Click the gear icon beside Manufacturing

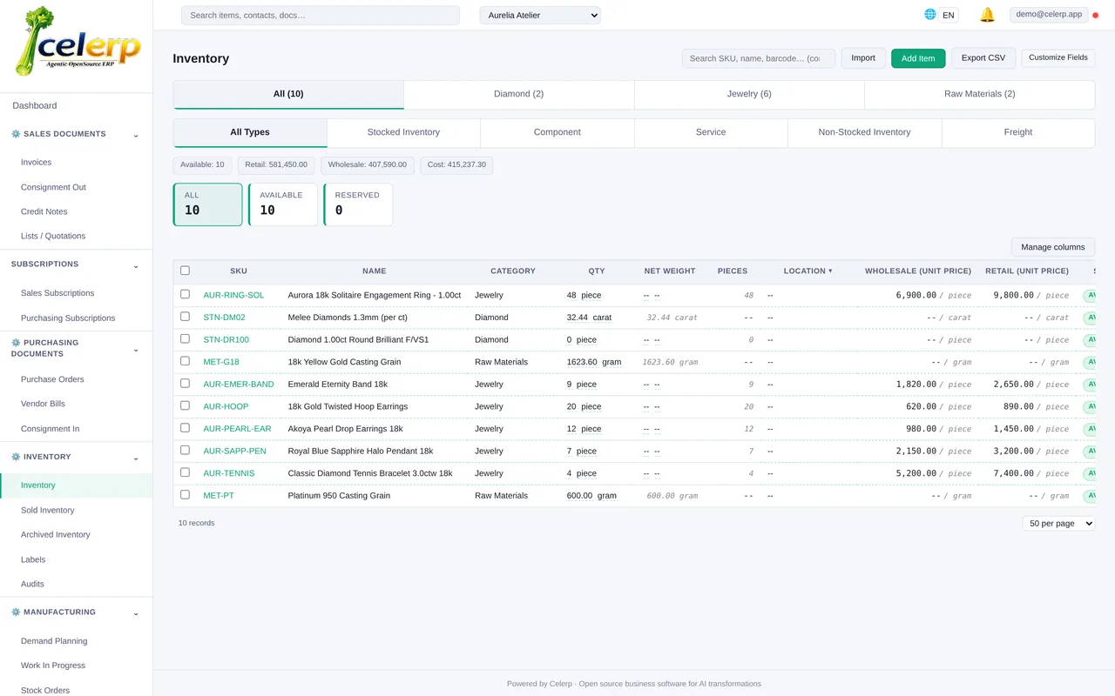pos(16,612)
